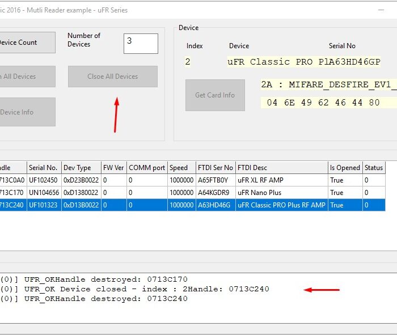Click the card UID 04 6E 49 62 46 44 80
397x335 pixels.
pos(323,103)
